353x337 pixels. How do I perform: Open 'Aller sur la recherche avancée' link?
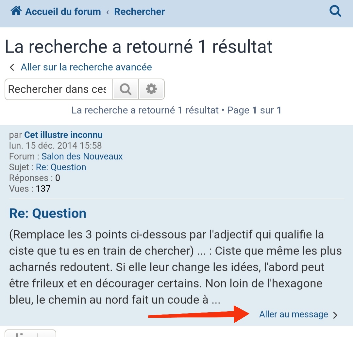(x=86, y=67)
